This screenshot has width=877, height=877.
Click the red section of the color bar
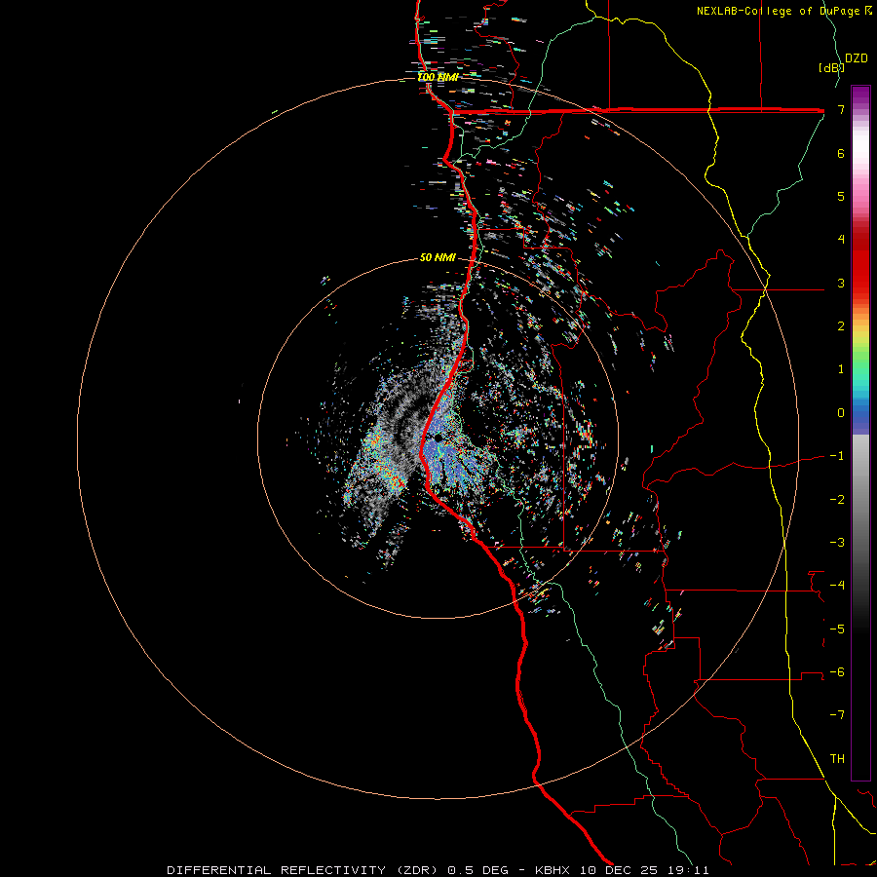point(860,263)
